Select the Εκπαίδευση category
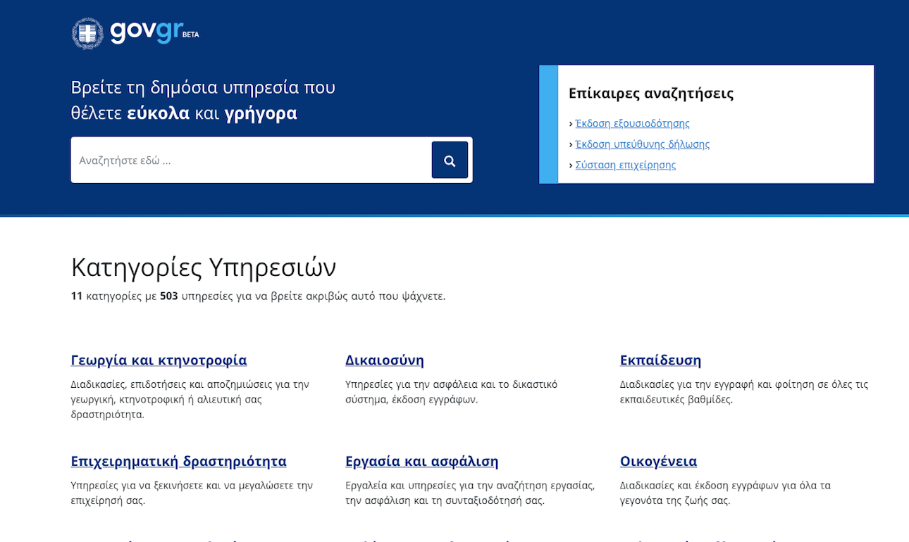The width and height of the screenshot is (909, 542). pos(660,360)
